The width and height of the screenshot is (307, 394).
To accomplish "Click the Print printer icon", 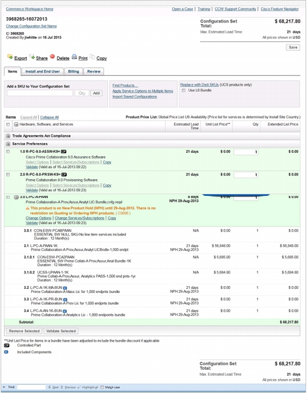I will coord(74,57).
